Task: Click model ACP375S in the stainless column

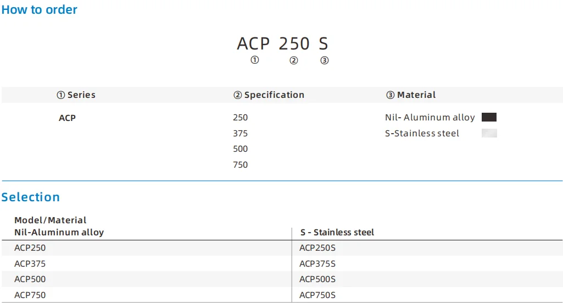Action: 317,263
